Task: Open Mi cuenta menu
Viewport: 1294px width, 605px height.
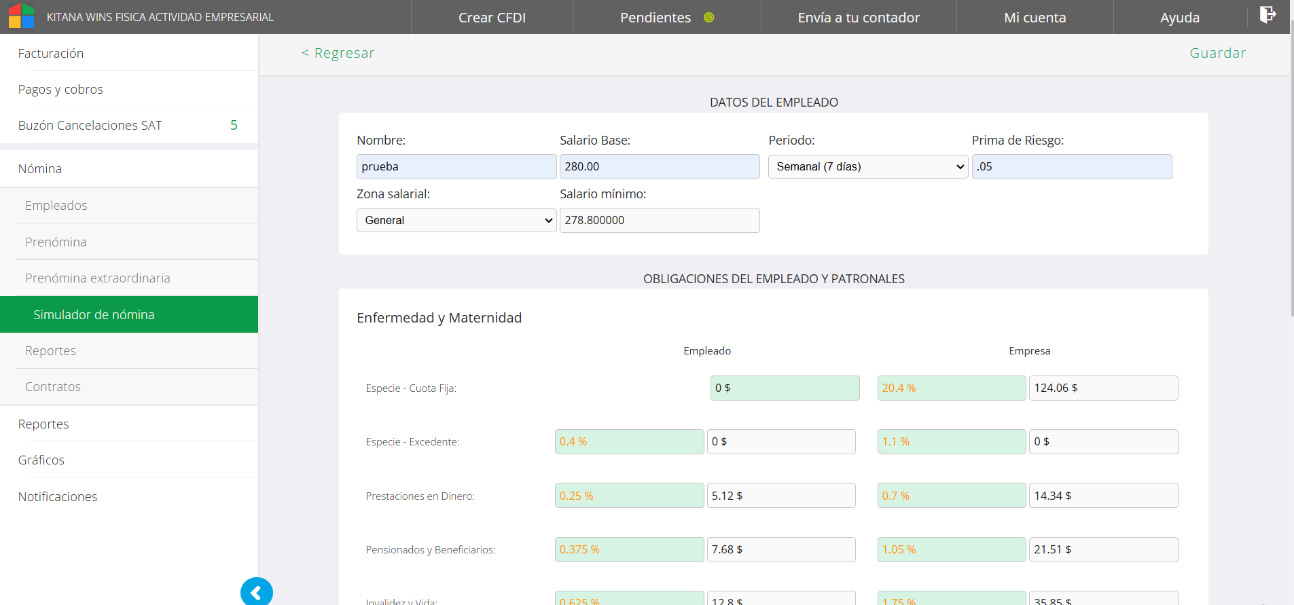Action: point(1035,18)
